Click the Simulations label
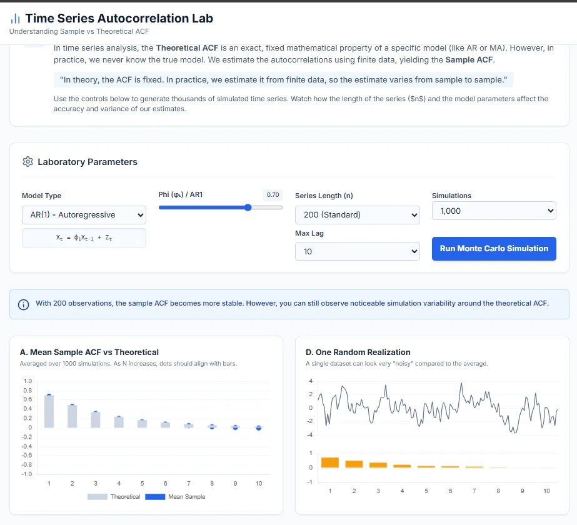Screen dimensions: 577x525 pyautogui.click(x=451, y=196)
